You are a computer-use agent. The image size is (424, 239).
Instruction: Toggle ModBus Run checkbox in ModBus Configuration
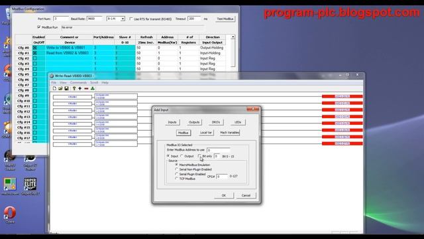point(39,27)
